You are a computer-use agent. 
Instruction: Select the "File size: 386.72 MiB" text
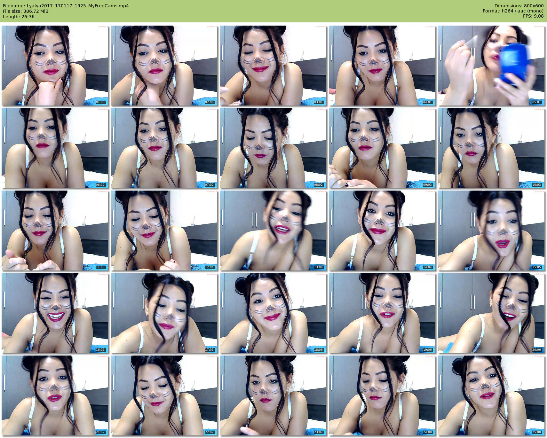(x=26, y=11)
